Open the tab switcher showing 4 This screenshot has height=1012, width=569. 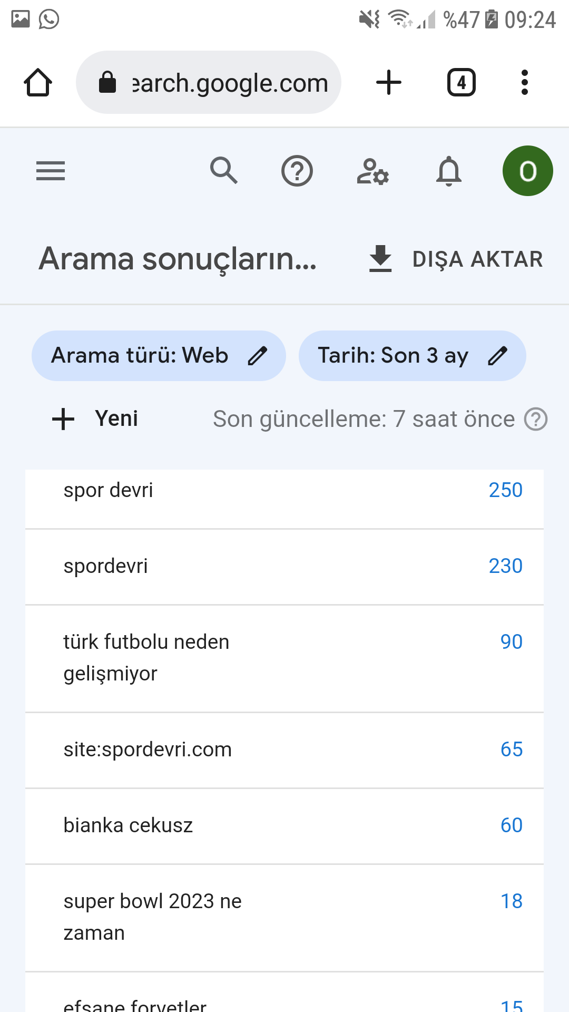(x=462, y=83)
